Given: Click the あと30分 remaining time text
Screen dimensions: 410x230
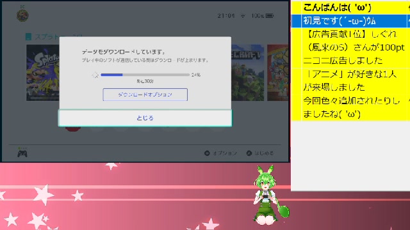Looking at the screenshot, I should tap(145, 81).
